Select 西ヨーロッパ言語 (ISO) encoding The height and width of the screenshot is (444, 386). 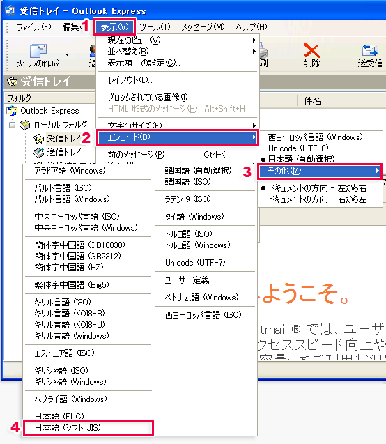(x=205, y=315)
